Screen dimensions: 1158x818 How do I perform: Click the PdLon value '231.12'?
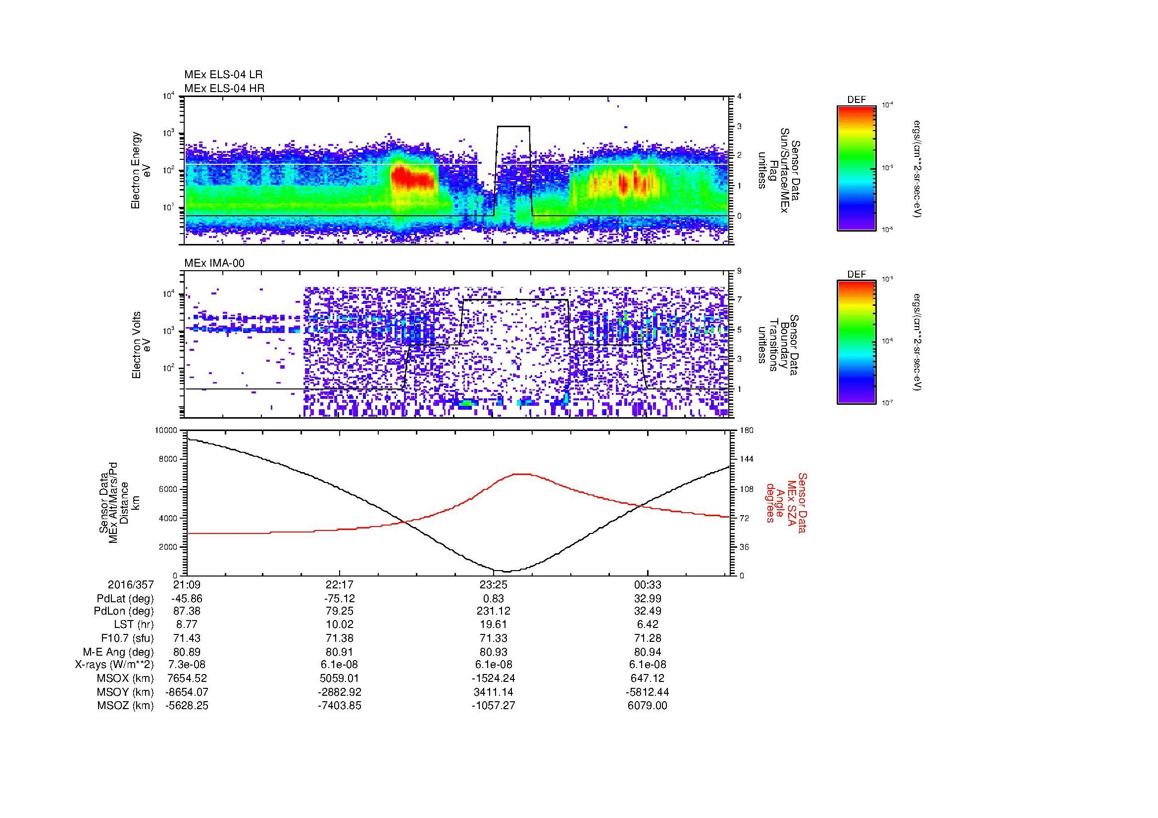pos(493,611)
